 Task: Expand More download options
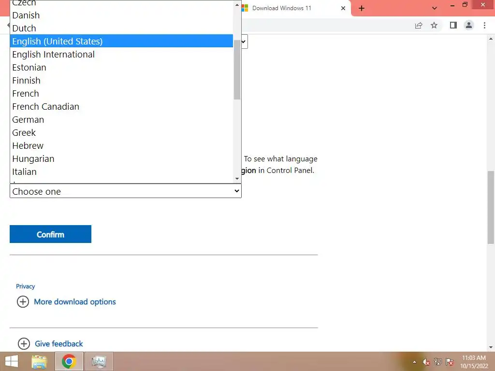[x=75, y=301]
